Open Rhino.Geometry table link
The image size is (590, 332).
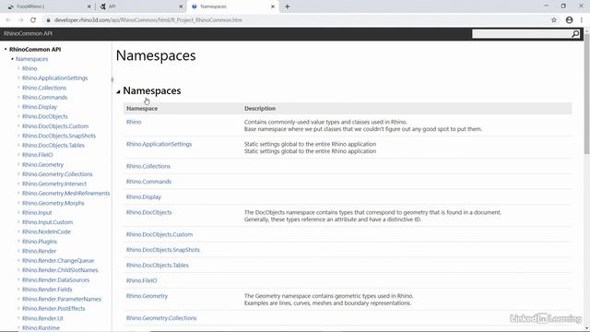coord(147,296)
